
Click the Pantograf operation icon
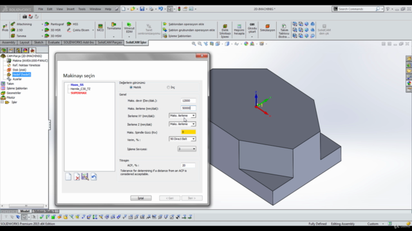click(x=47, y=24)
